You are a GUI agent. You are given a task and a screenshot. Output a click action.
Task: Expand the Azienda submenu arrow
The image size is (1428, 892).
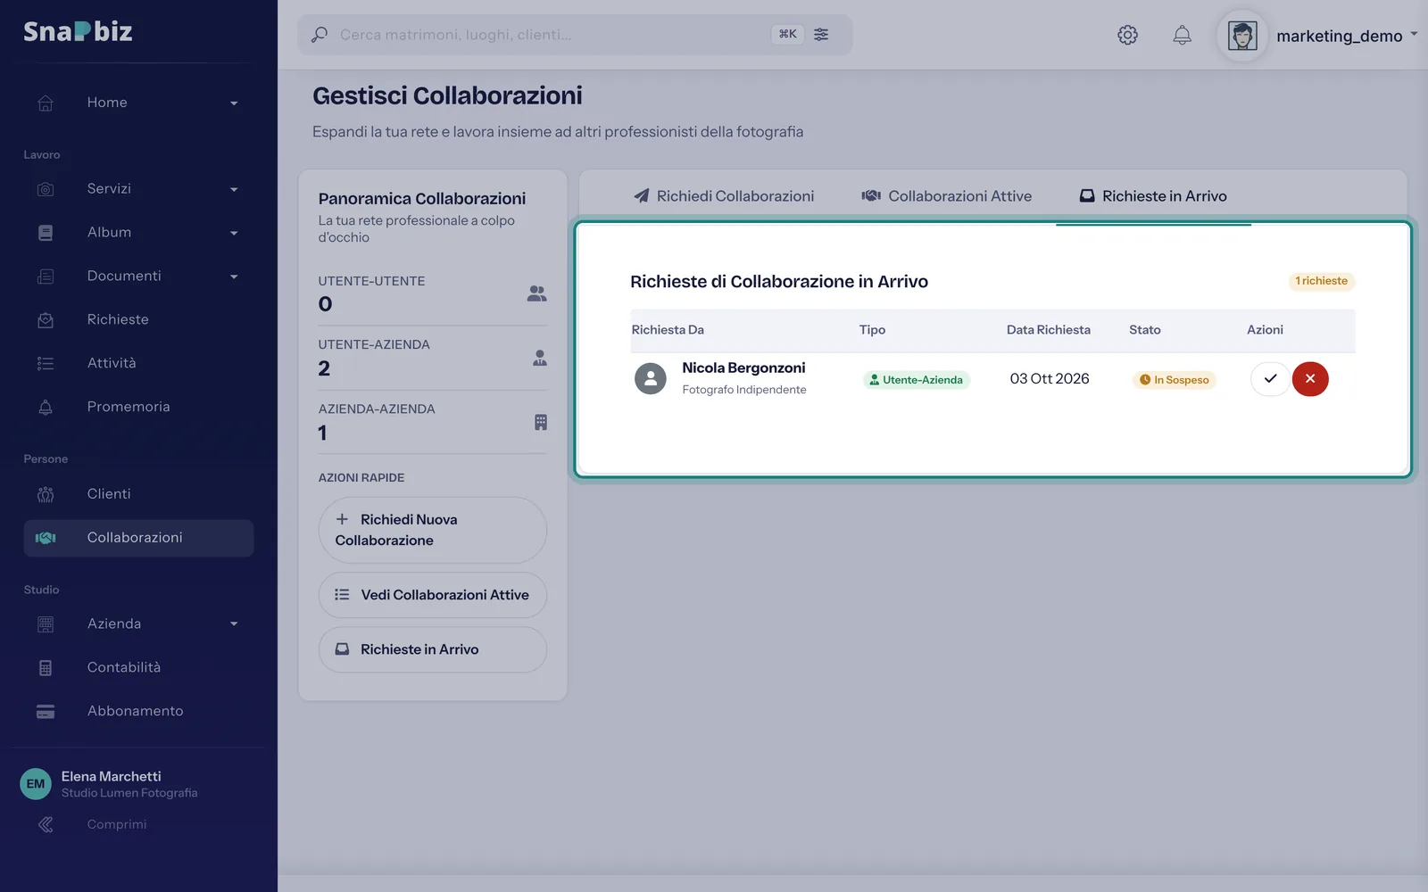234,624
